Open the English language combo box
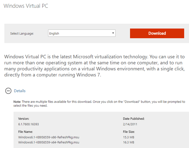The image size is (189, 148). click(x=81, y=33)
